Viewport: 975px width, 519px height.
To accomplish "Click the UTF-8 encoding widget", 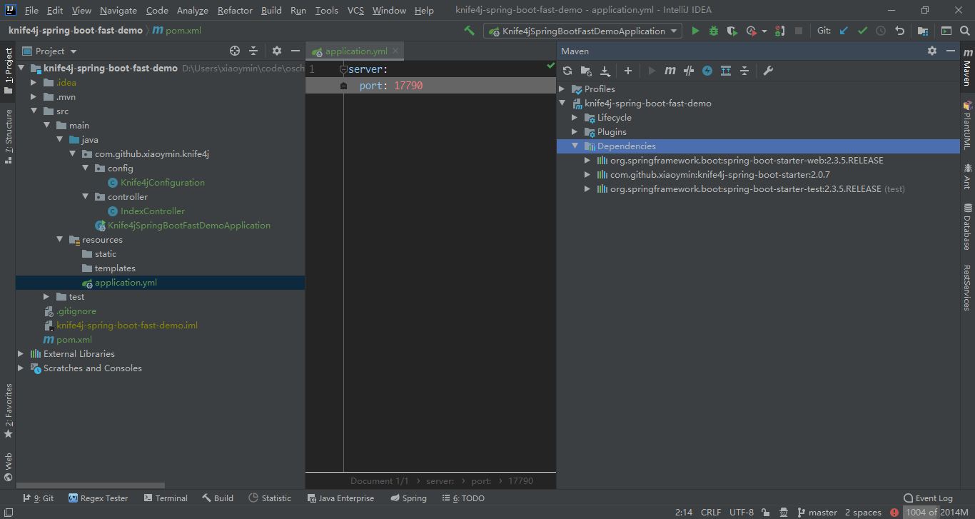I will pyautogui.click(x=742, y=513).
